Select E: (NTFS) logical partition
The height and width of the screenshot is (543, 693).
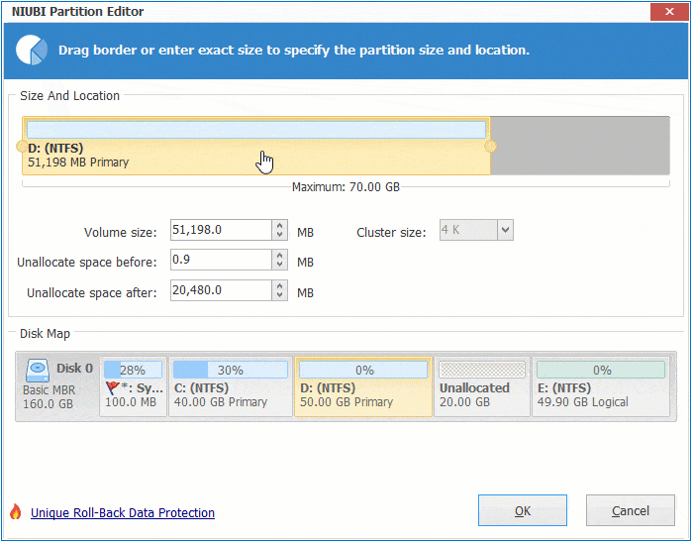[x=600, y=386]
